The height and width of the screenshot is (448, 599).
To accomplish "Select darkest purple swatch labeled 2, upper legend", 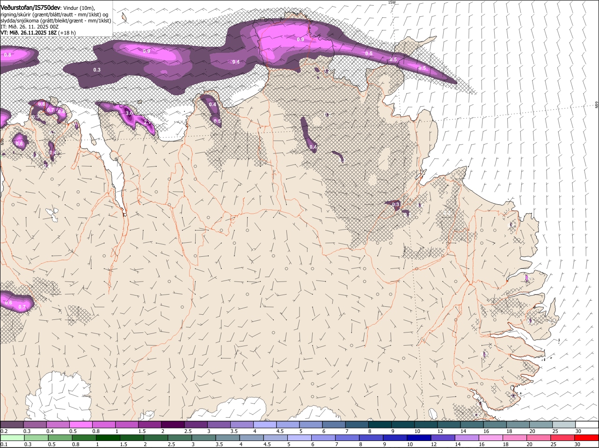I will (172, 425).
